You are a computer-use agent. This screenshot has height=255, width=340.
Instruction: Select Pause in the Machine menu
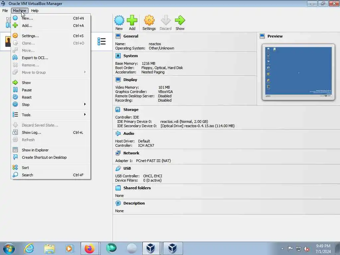click(51, 90)
